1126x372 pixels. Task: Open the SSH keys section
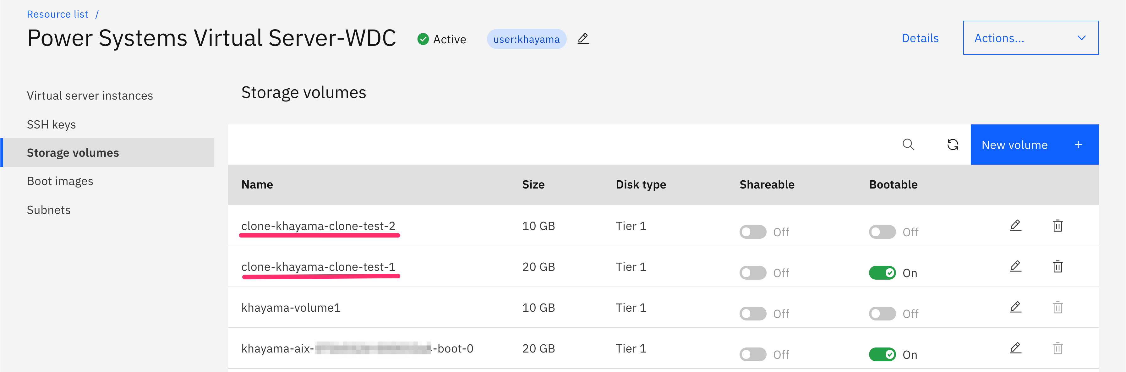click(x=51, y=125)
